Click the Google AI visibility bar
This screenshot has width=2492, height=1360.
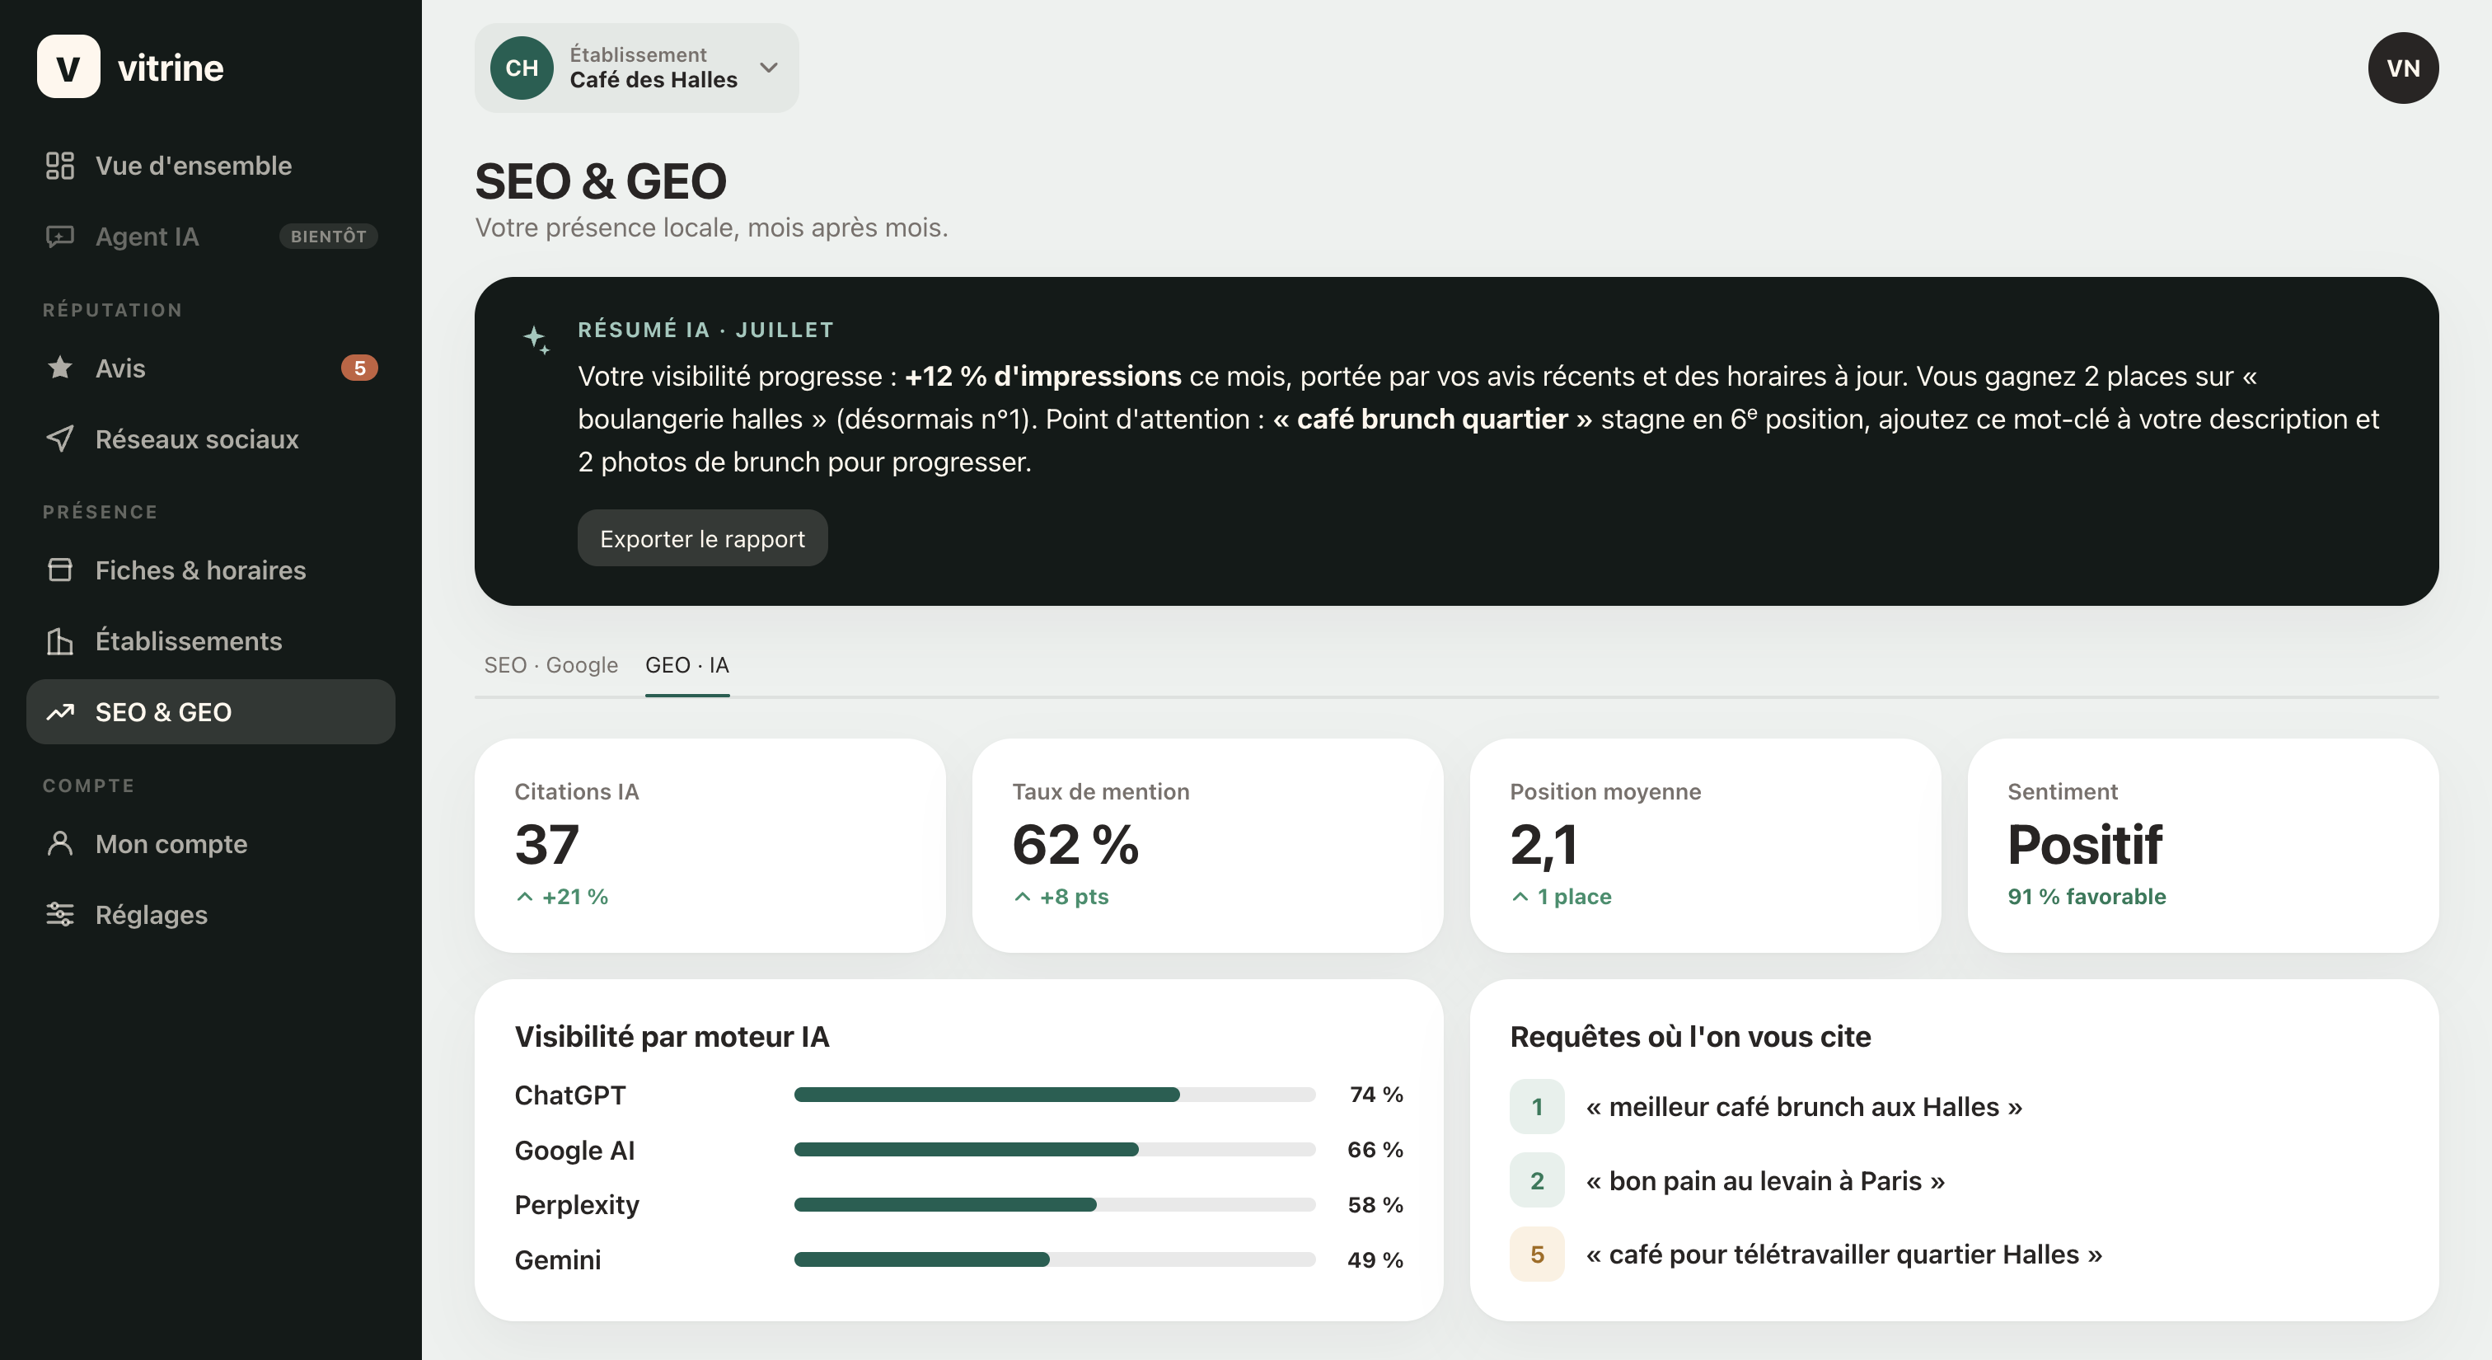click(1055, 1149)
